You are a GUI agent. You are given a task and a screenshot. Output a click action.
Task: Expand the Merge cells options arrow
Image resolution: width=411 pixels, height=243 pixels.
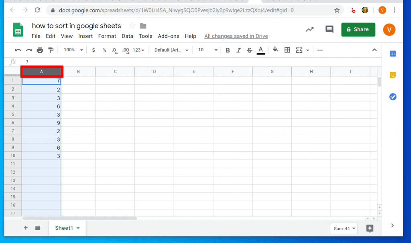click(x=308, y=50)
